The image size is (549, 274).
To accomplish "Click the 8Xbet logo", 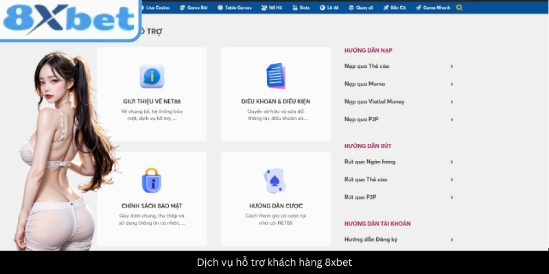I will 69,19.
